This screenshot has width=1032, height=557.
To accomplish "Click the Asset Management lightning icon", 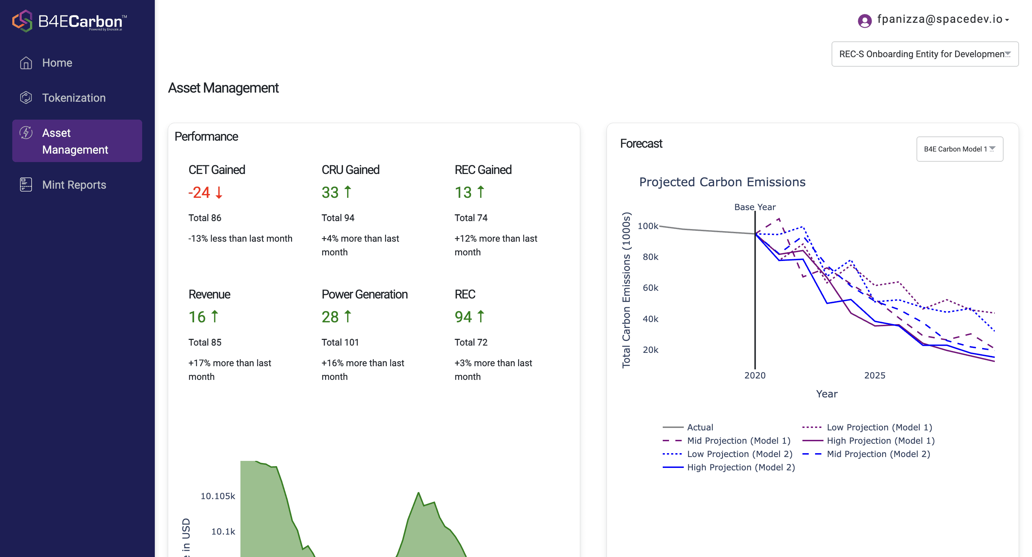I will pyautogui.click(x=26, y=133).
